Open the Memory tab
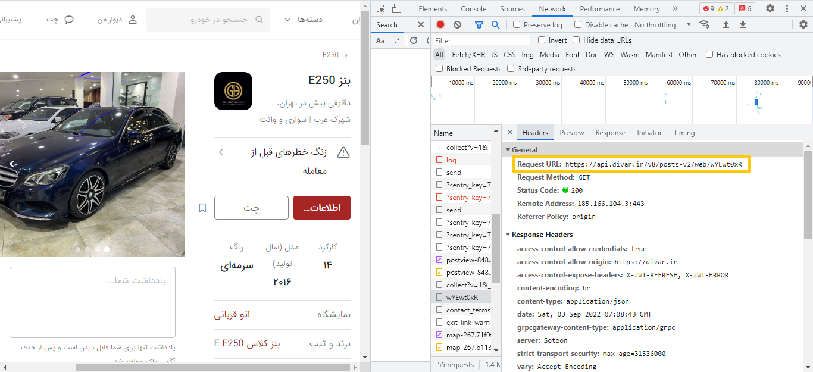Viewport: 813px width, 372px height. tap(646, 8)
